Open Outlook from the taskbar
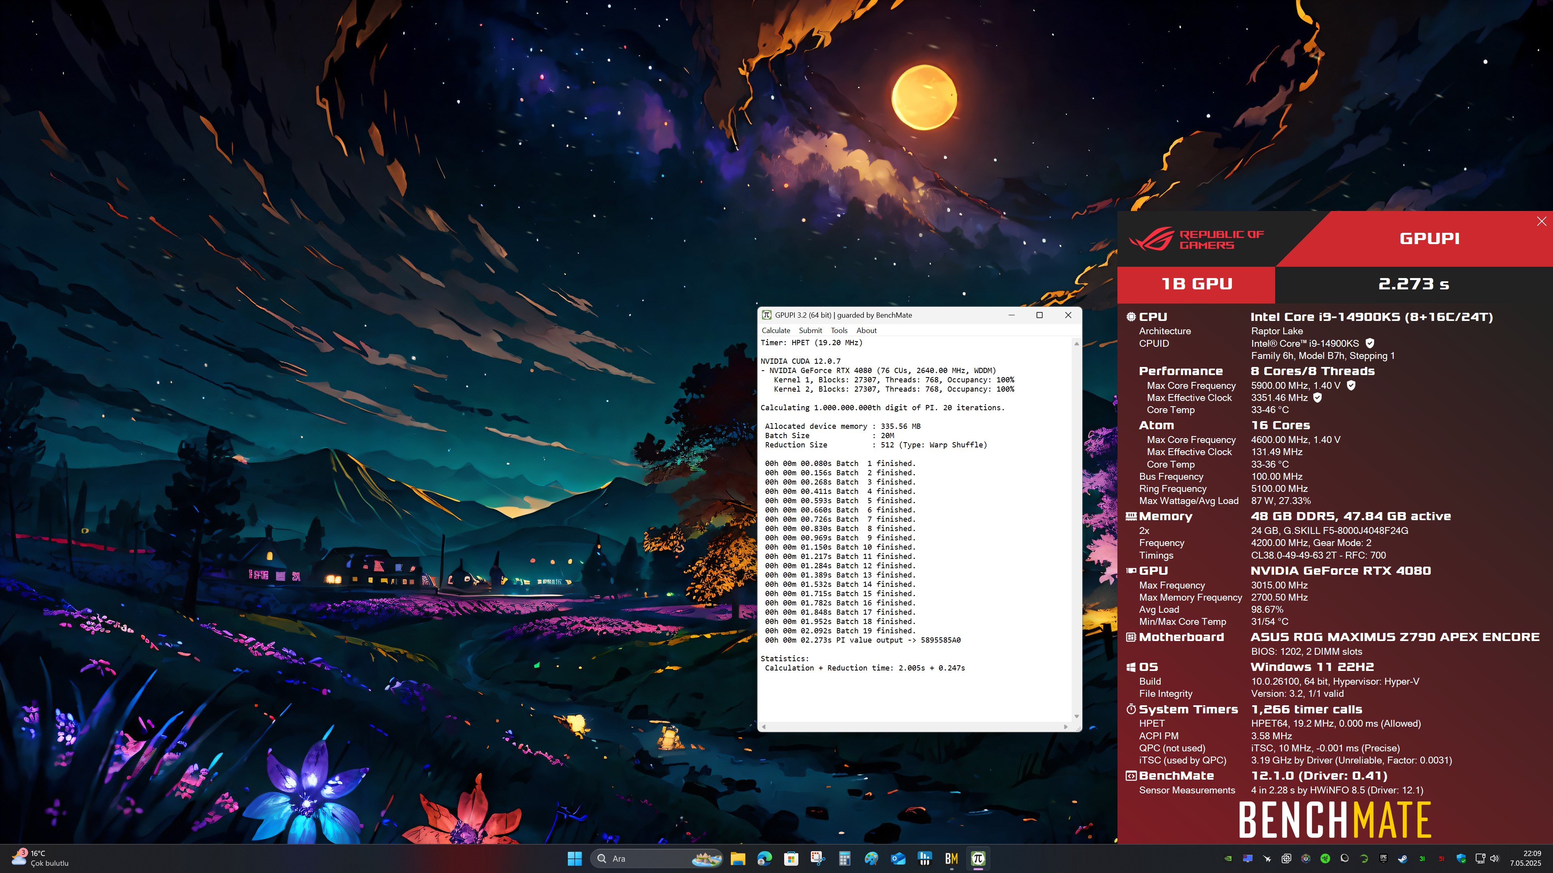 pyautogui.click(x=898, y=858)
